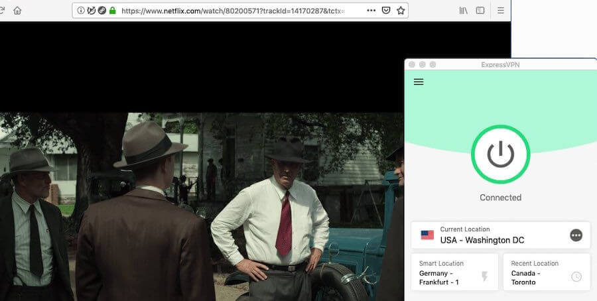Click the ExpressVPN window zoom button

pos(432,65)
